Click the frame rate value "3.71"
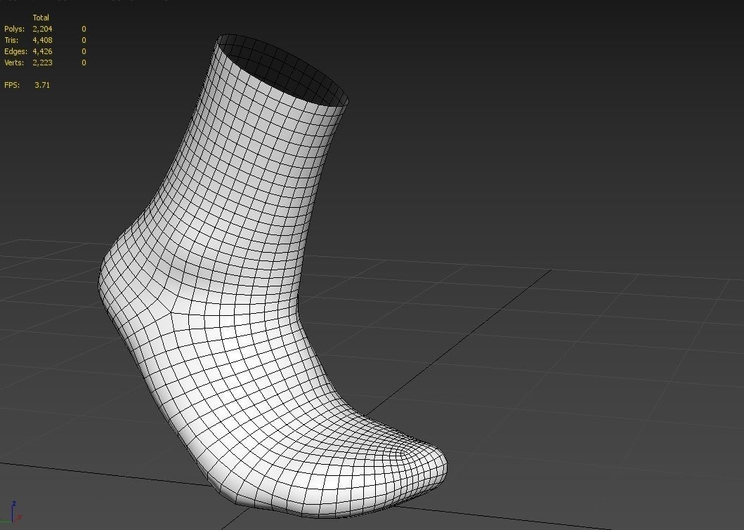 click(x=42, y=85)
